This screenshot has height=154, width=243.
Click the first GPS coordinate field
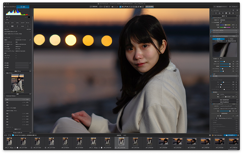tap(22, 63)
